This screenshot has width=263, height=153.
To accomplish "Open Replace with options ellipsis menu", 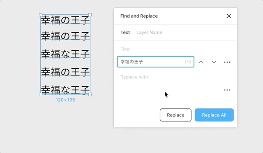I will (227, 90).
